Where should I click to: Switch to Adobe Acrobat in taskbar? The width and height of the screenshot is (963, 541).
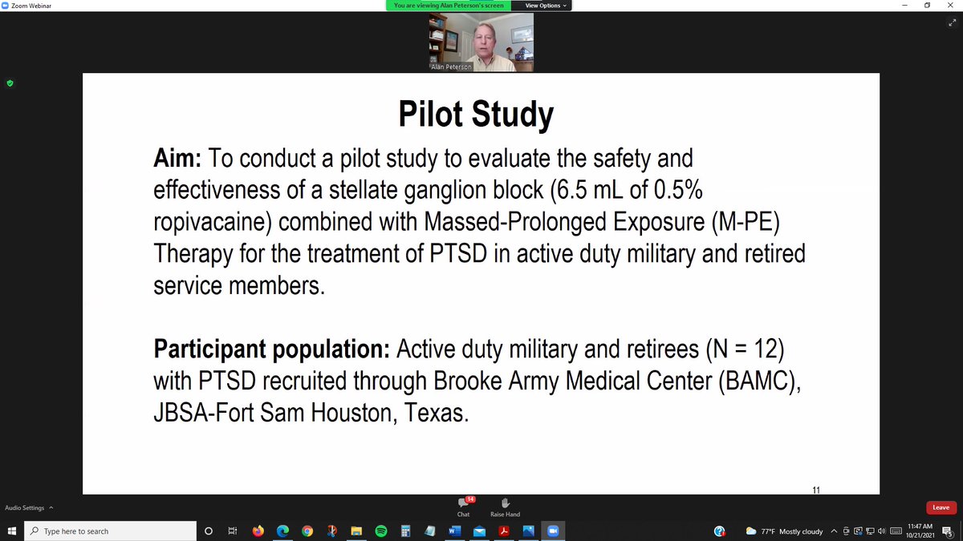(504, 531)
